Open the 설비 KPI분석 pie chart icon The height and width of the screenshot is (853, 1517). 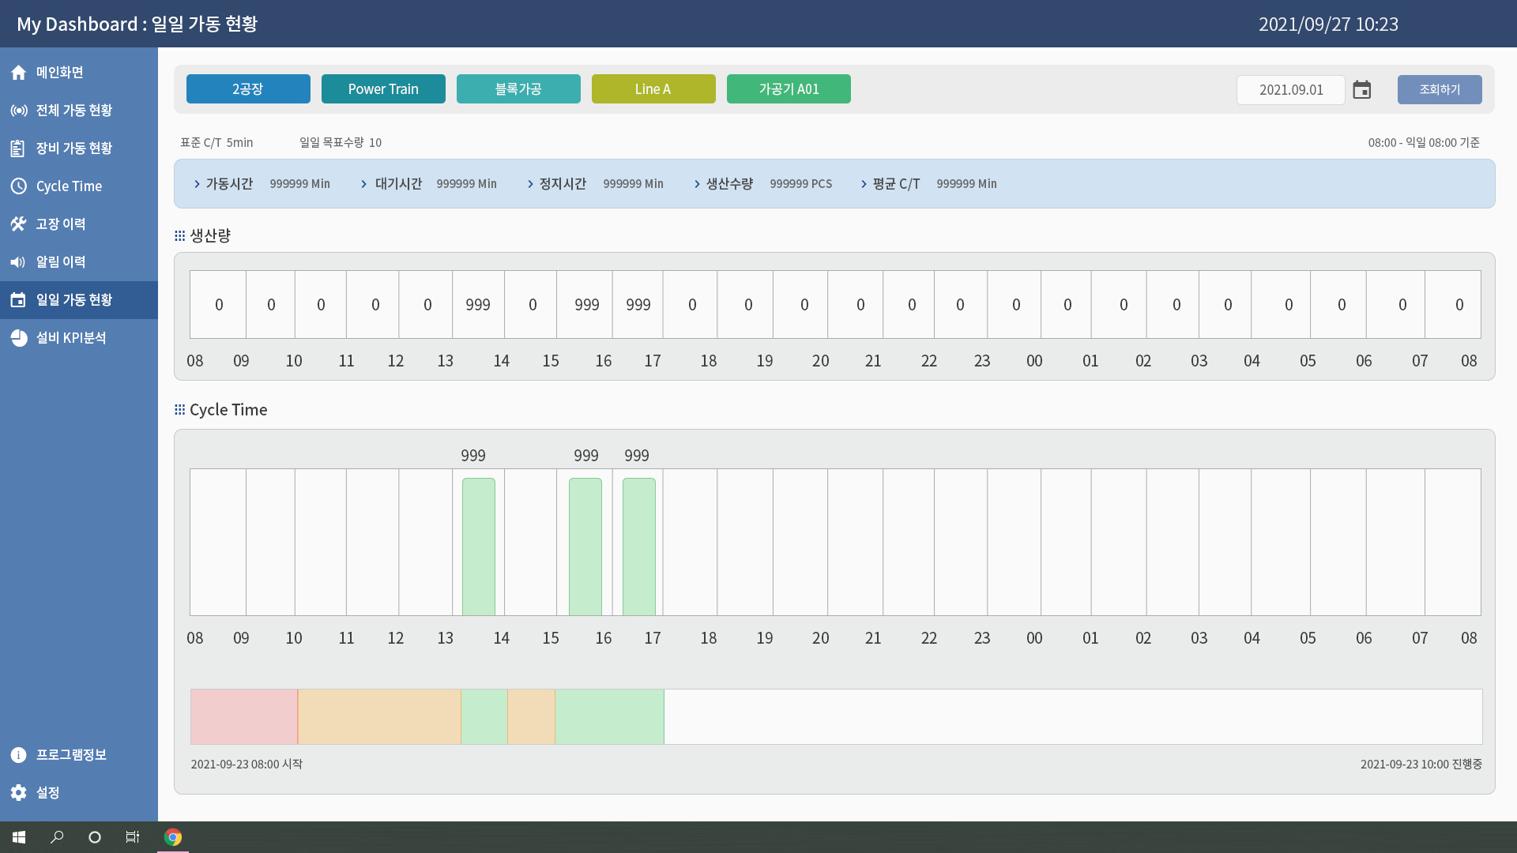[x=19, y=338]
